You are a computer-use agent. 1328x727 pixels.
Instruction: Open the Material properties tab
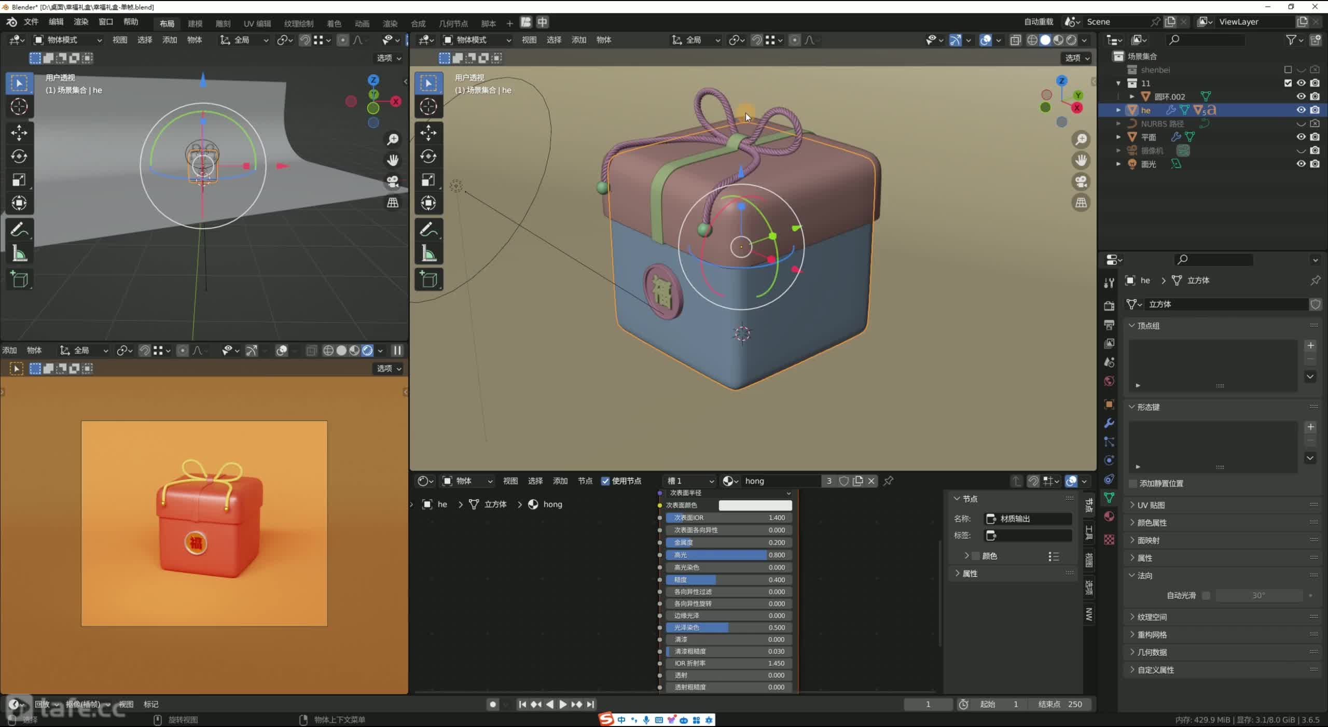point(1109,516)
